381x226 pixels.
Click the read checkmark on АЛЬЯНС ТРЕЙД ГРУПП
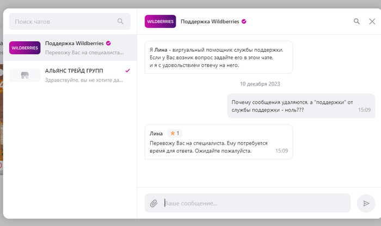[x=127, y=71]
